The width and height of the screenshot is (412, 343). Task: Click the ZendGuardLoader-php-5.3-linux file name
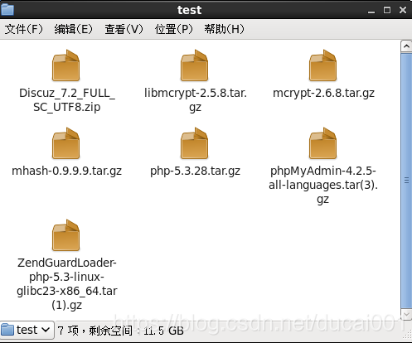click(x=67, y=283)
